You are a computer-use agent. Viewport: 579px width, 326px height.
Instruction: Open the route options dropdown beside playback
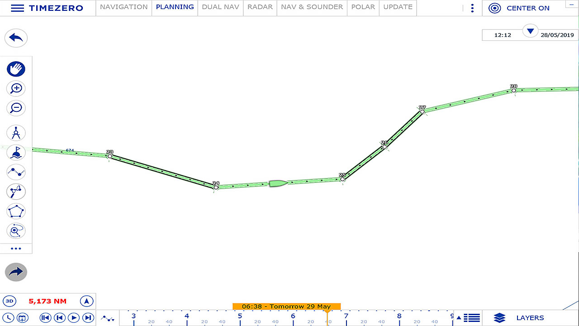108,318
